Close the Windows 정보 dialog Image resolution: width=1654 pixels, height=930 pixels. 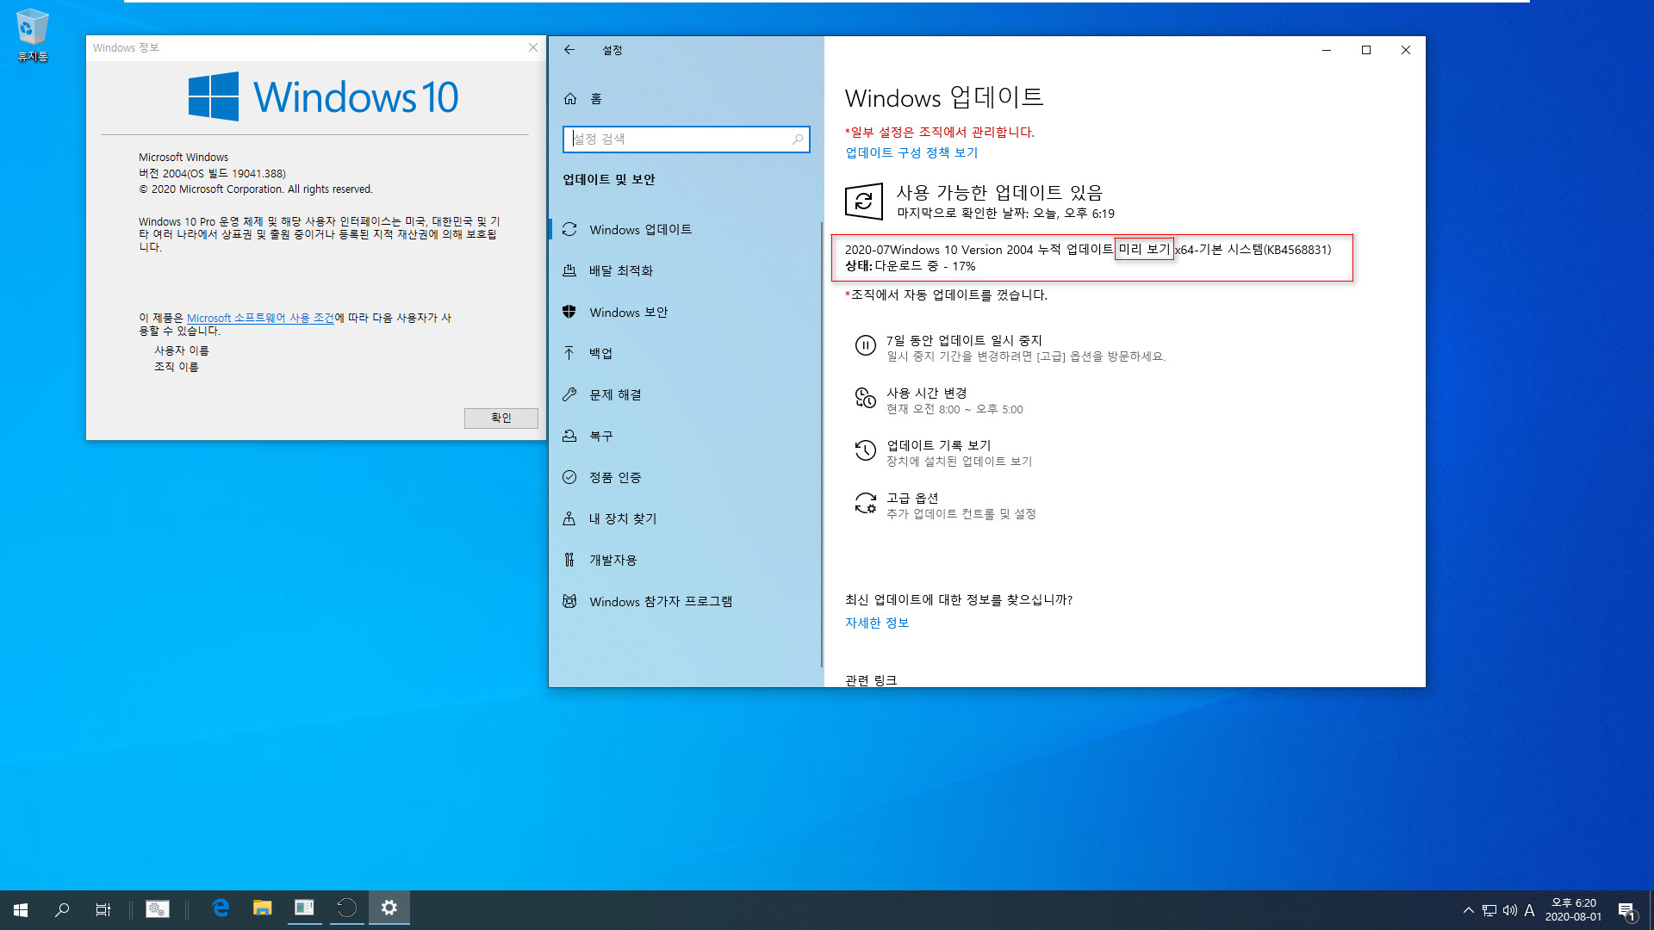(x=533, y=47)
